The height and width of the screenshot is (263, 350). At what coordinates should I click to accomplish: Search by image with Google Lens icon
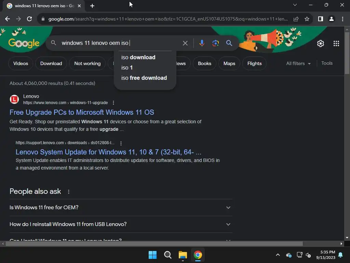click(216, 43)
